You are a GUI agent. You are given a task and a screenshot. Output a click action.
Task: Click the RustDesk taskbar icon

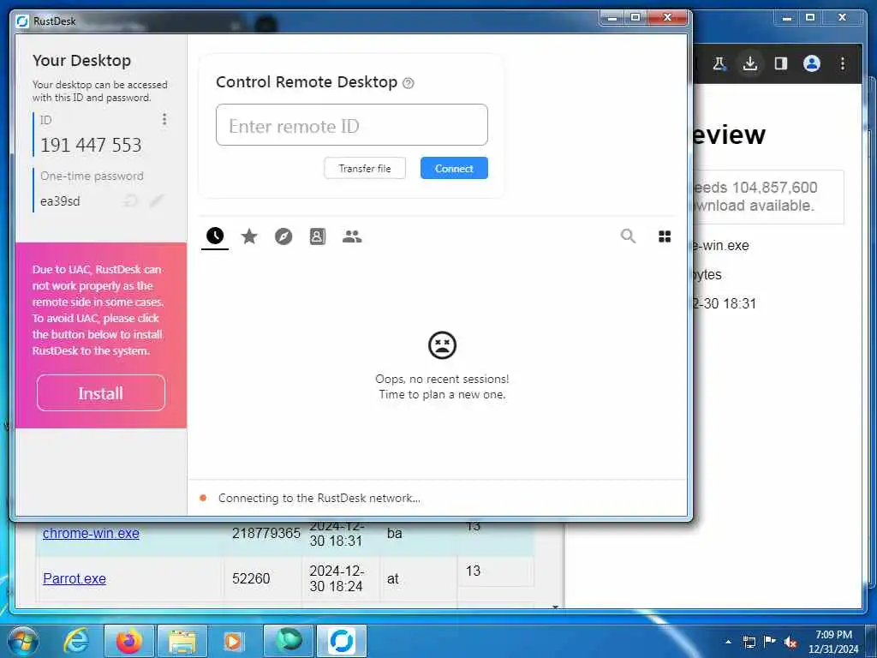coord(342,641)
